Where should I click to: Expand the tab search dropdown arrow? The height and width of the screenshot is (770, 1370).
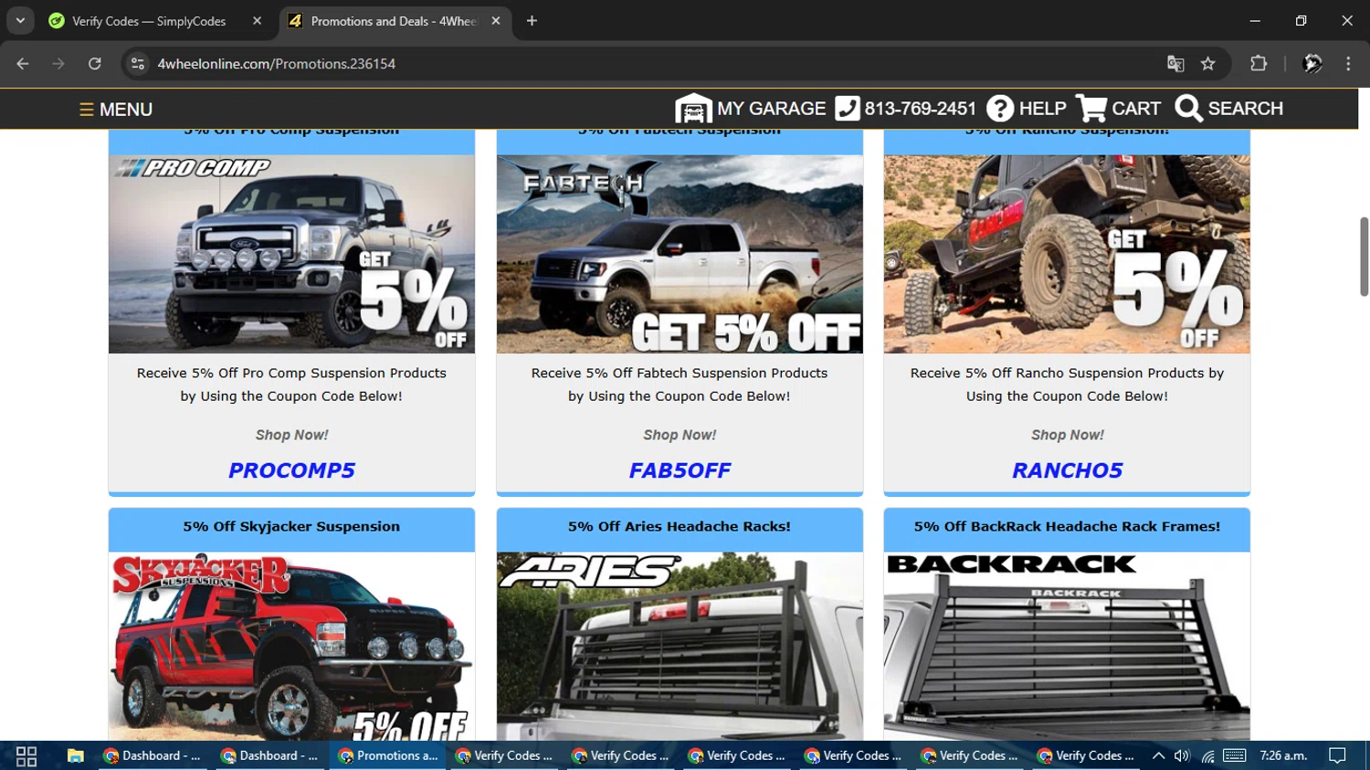click(x=20, y=20)
